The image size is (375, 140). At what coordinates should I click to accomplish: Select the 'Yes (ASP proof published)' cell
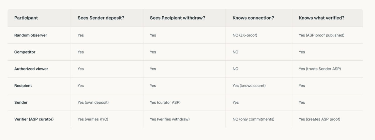[x=321, y=35]
